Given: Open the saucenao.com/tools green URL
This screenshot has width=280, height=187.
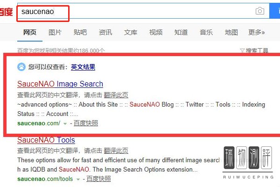Looking at the screenshot, I should (x=45, y=179).
